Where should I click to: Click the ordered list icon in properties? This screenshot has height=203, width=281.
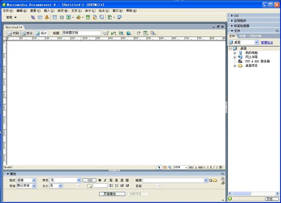pos(117,186)
